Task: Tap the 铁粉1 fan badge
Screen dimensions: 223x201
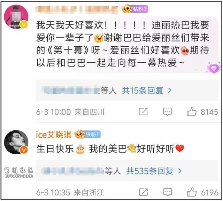Action: pyautogui.click(x=87, y=134)
